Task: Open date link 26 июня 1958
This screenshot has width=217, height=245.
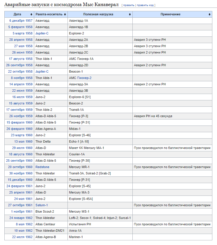Action: tap(22, 53)
